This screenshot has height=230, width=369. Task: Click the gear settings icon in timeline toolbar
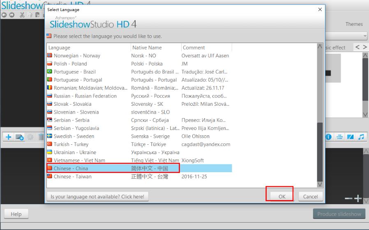click(30, 137)
